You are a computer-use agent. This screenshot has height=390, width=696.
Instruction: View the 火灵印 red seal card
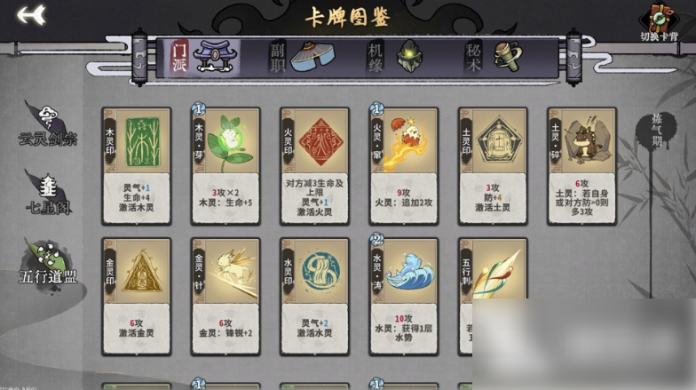[314, 166]
